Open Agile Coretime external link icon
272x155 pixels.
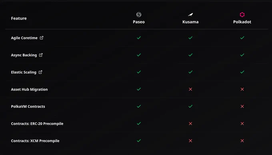pos(42,38)
